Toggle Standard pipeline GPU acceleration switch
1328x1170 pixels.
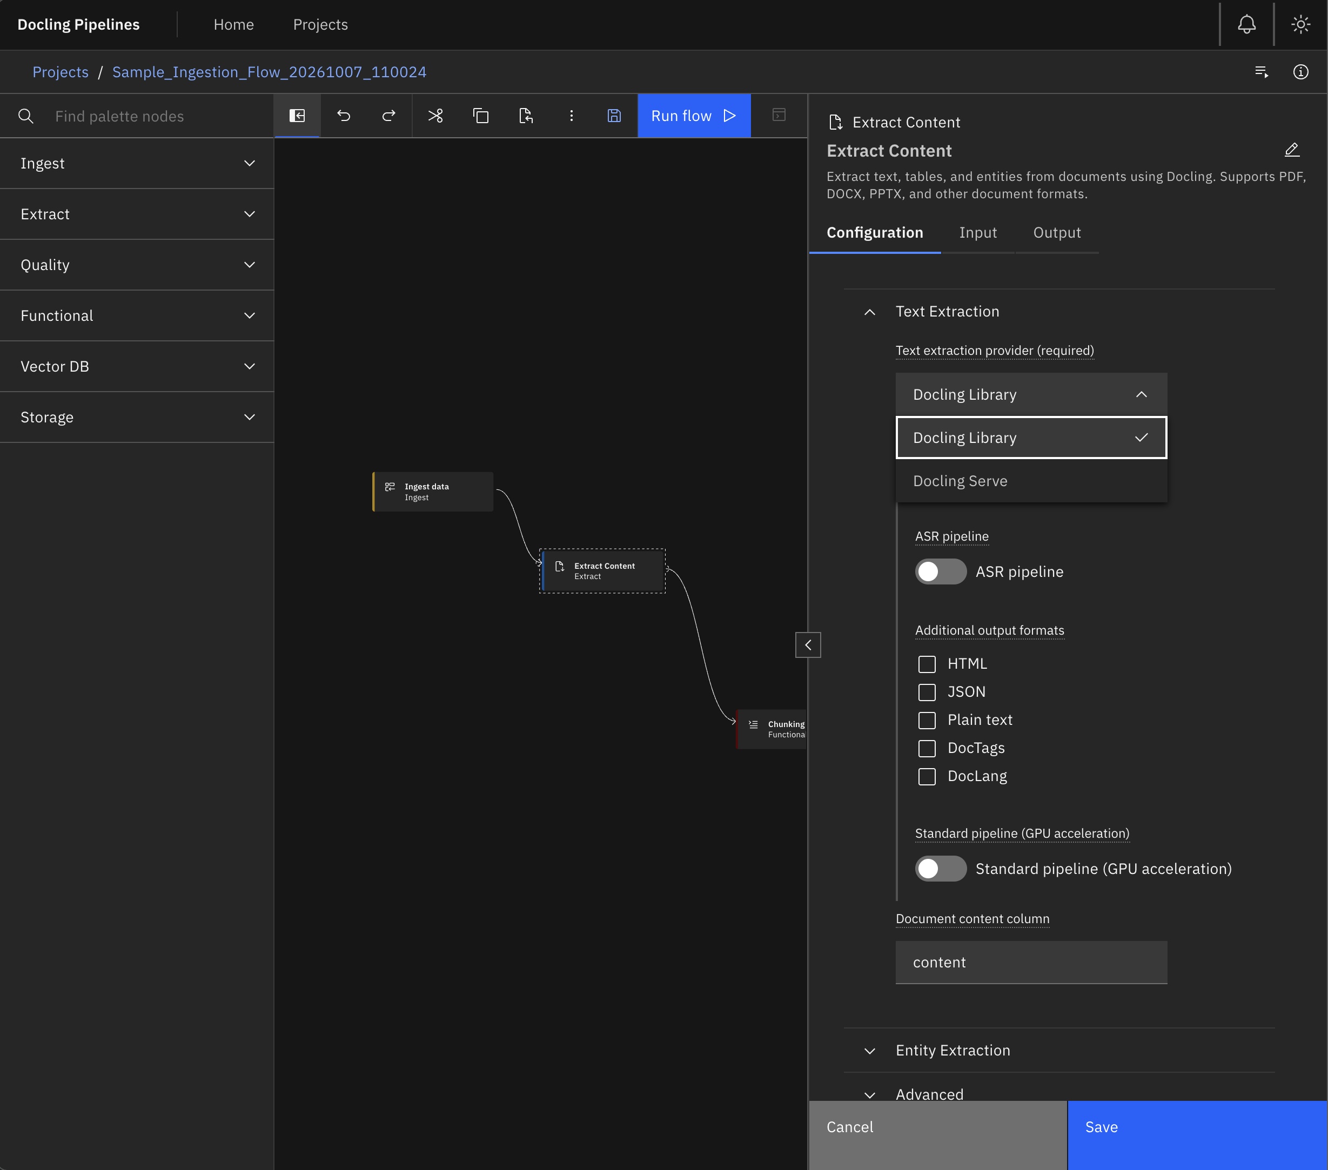point(941,869)
